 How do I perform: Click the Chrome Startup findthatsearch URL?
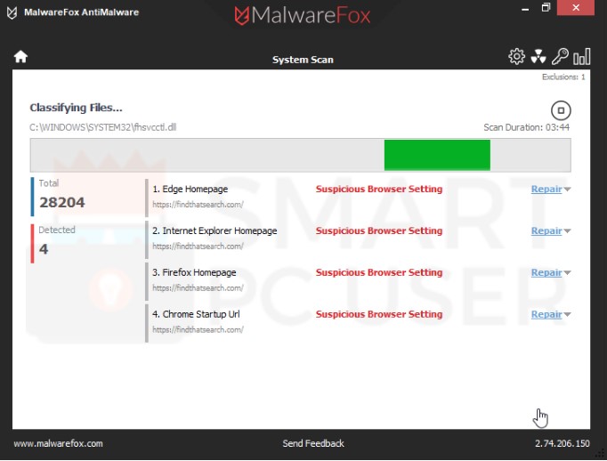pos(198,330)
